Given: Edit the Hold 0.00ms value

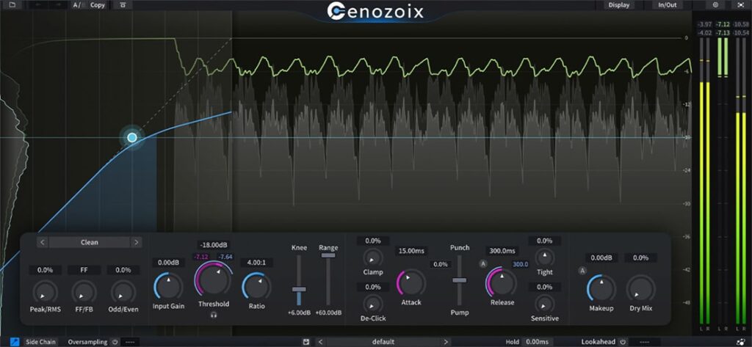Looking at the screenshot, I should [x=535, y=342].
